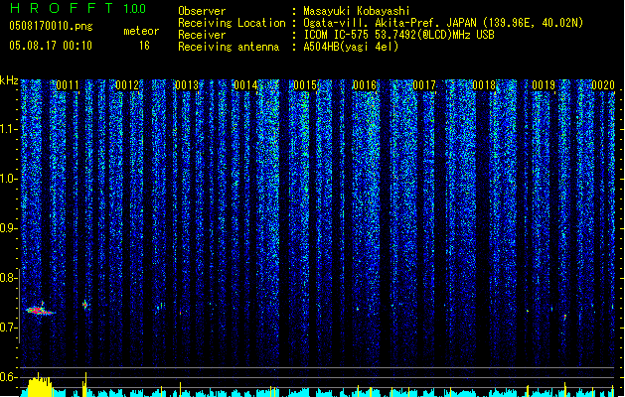Click the time marker 0012
625x397 pixels.
pos(127,85)
